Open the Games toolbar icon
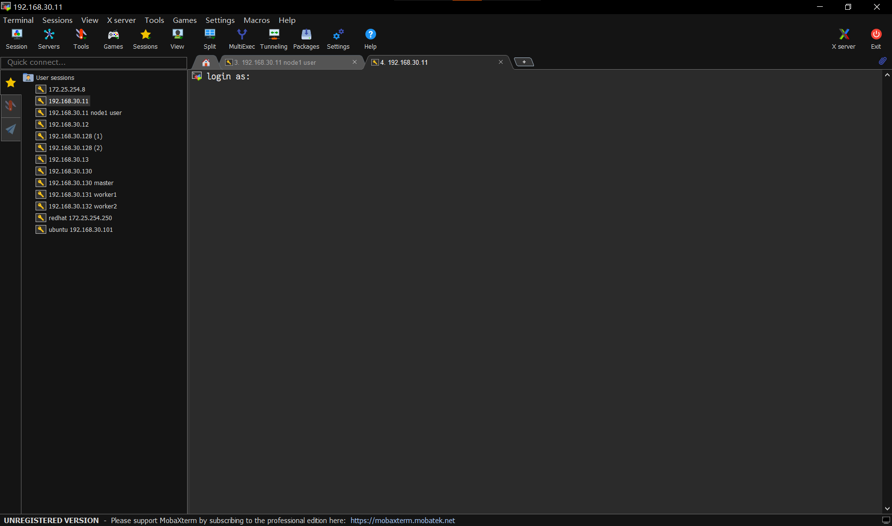 tap(113, 39)
